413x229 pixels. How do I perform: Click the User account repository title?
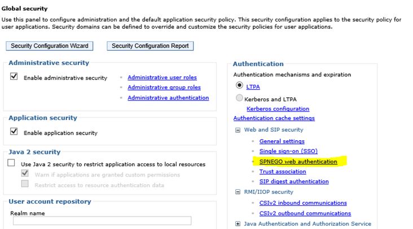(x=50, y=201)
